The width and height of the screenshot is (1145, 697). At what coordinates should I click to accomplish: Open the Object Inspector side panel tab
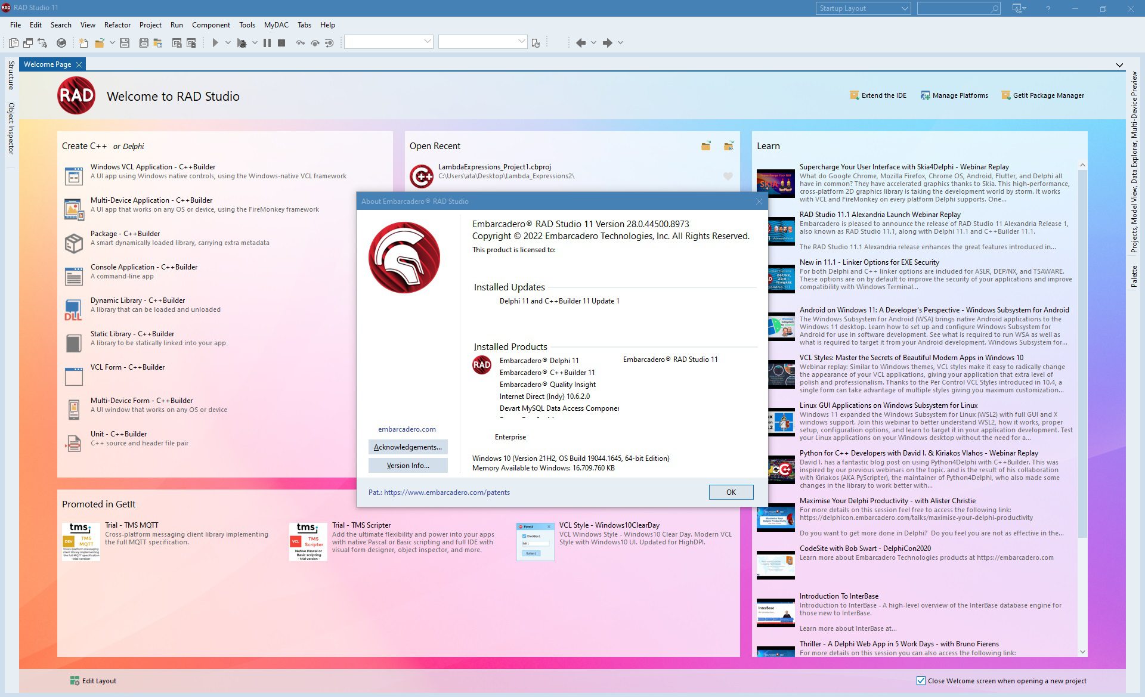click(11, 129)
